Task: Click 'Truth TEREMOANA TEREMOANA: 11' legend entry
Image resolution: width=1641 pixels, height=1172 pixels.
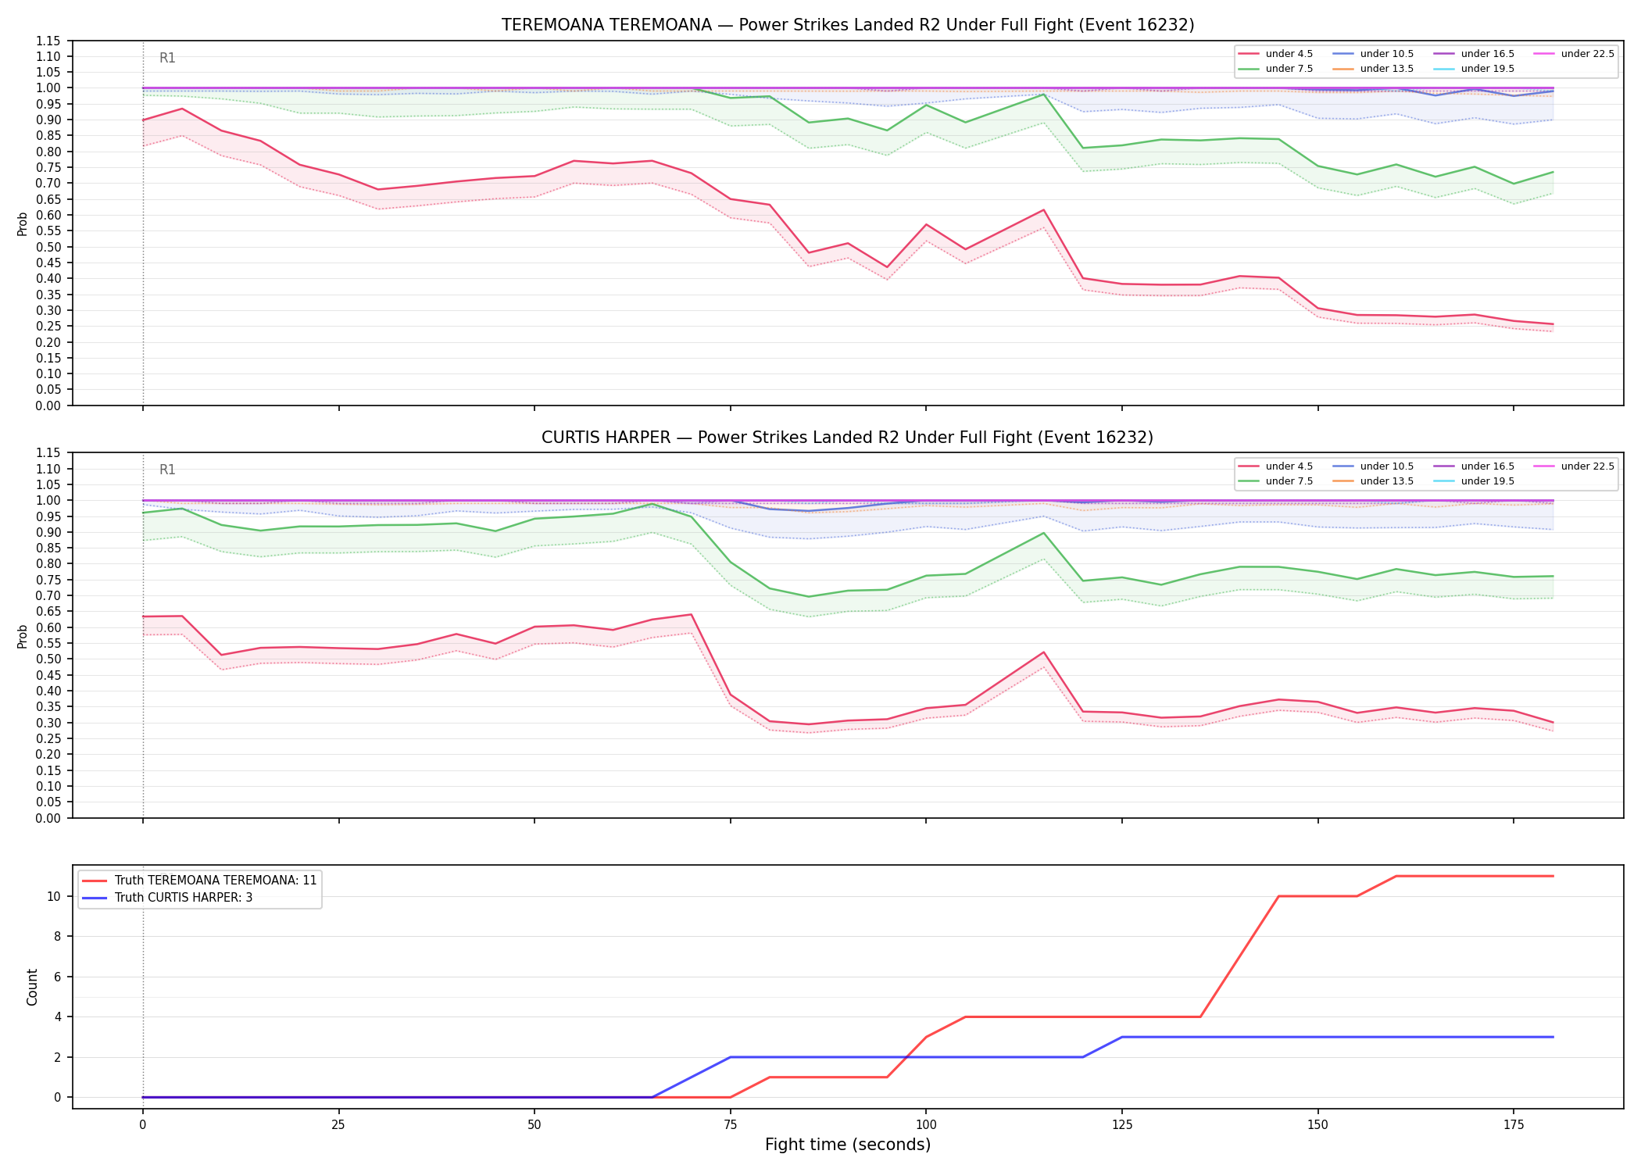Action: tap(199, 881)
